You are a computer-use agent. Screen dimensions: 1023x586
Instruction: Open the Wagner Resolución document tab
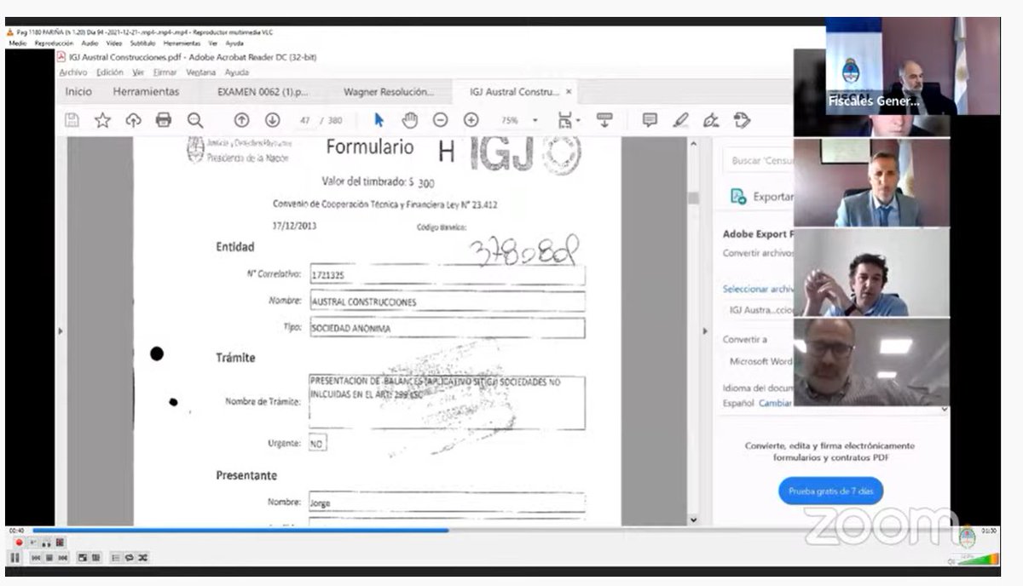pyautogui.click(x=388, y=91)
